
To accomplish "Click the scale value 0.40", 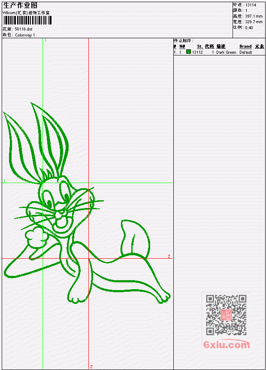I will pyautogui.click(x=249, y=28).
